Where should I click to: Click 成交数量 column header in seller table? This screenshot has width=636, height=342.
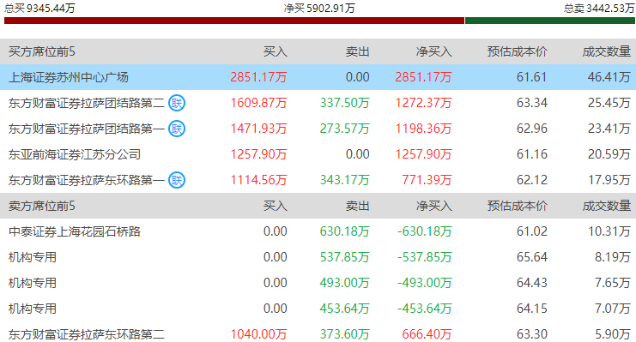tap(607, 206)
